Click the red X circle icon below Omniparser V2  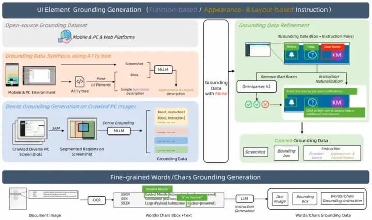pyautogui.click(x=265, y=104)
